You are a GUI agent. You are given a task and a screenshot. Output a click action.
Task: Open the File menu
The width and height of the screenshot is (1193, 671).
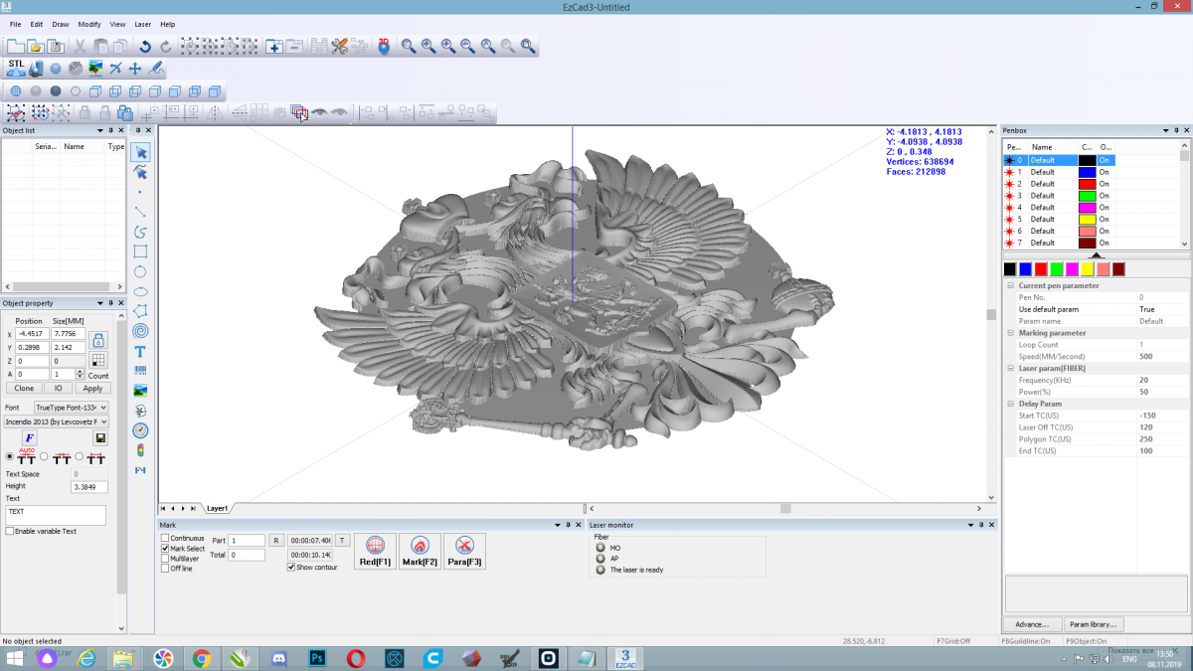15,24
